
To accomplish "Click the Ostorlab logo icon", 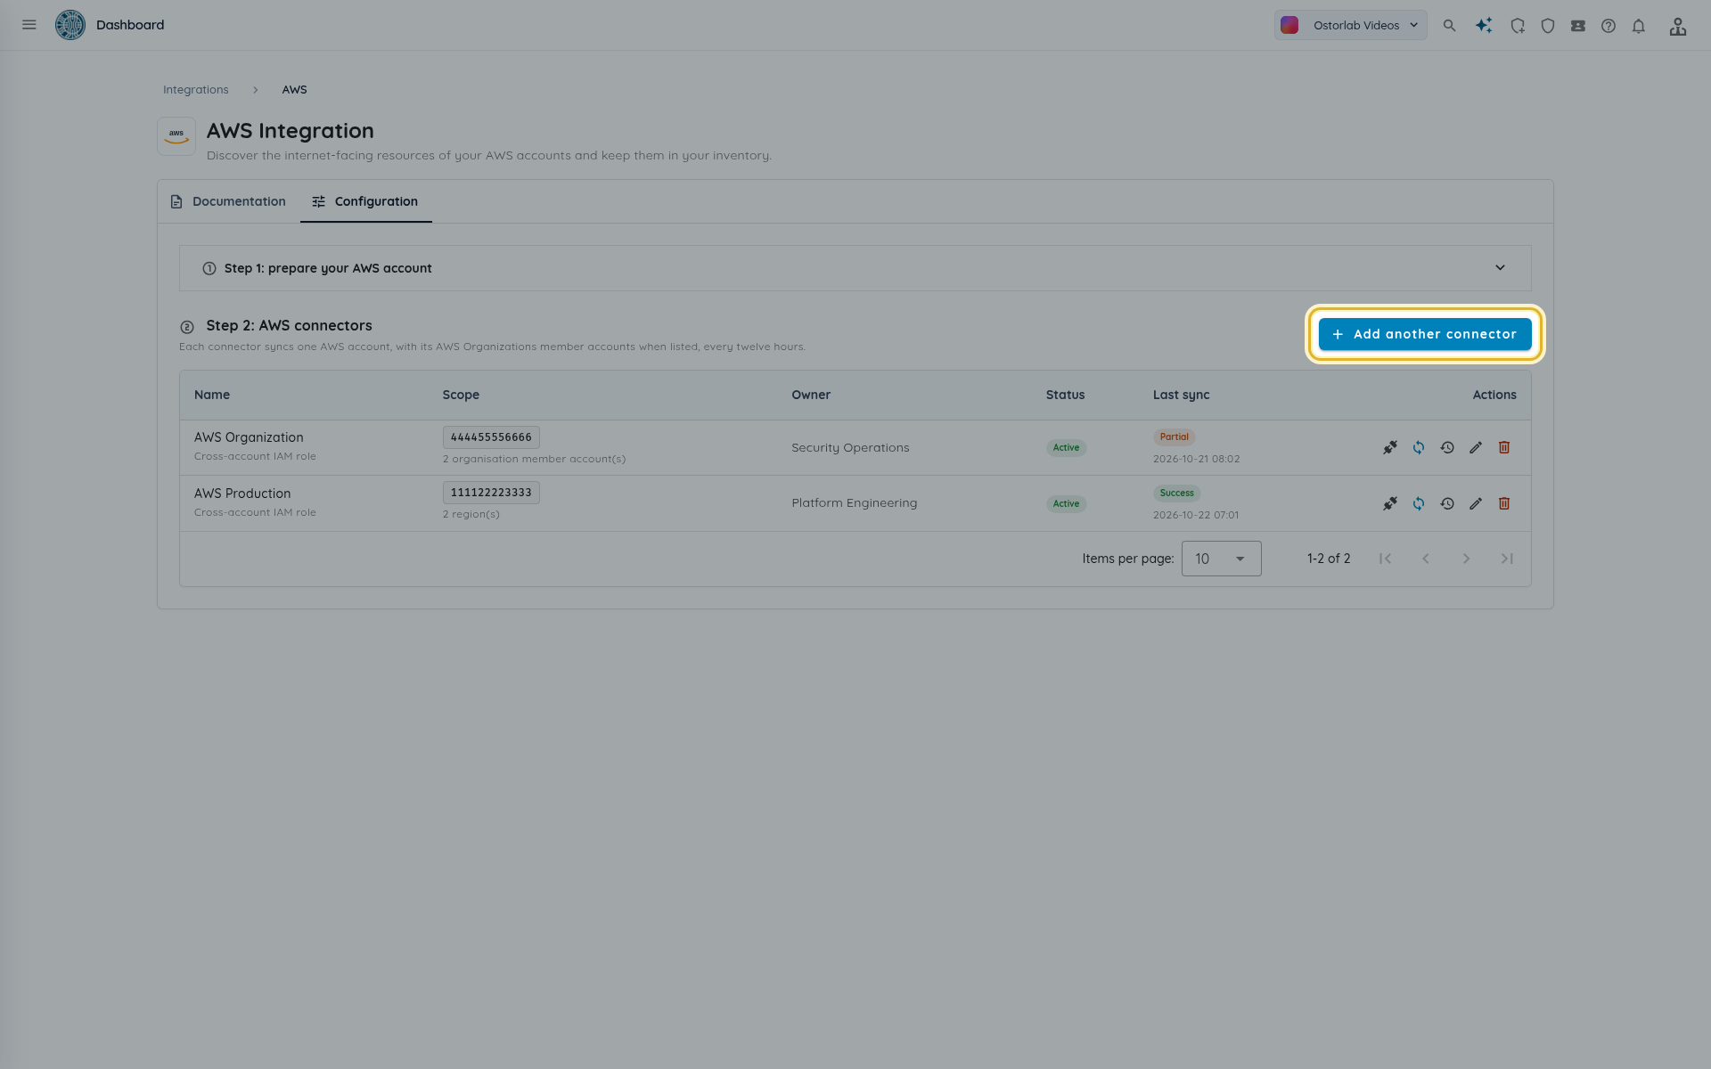I will [x=70, y=25].
